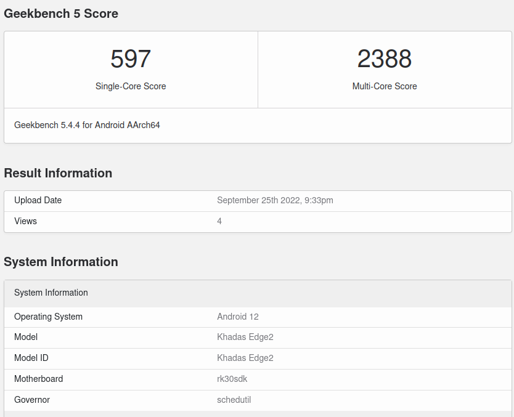Select the single-core score value 597
The image size is (514, 417).
coord(131,59)
